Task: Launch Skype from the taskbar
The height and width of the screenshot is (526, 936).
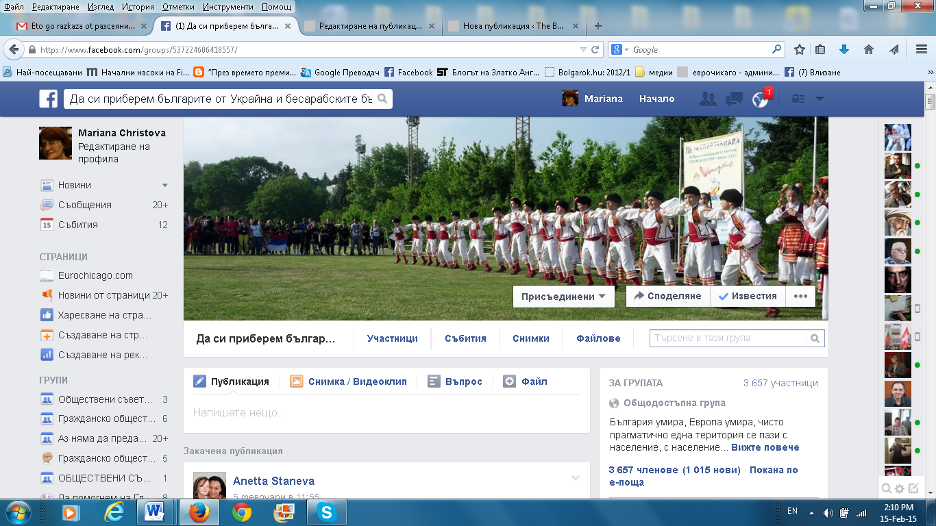Action: click(x=326, y=512)
